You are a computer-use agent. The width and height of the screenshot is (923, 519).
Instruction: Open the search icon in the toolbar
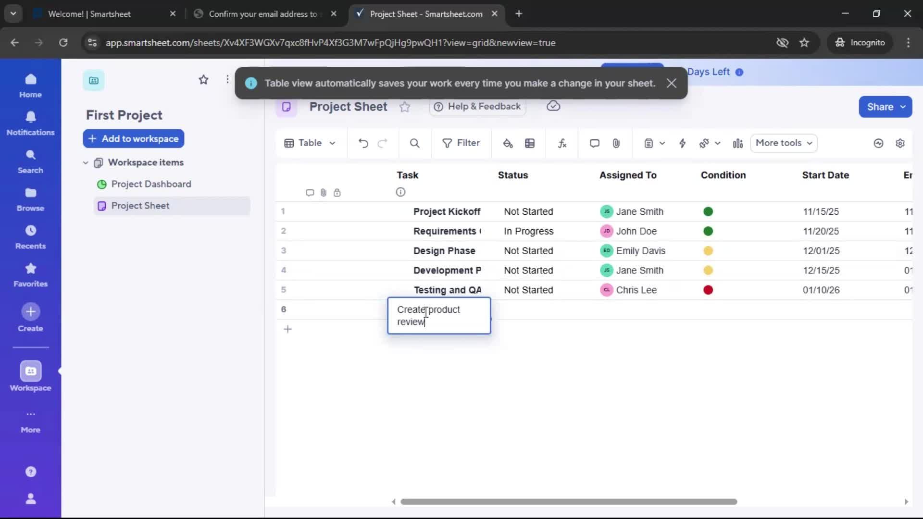(x=414, y=143)
